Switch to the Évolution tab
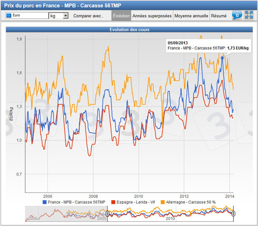Viewport: 258px width, 226px height. tap(121, 16)
